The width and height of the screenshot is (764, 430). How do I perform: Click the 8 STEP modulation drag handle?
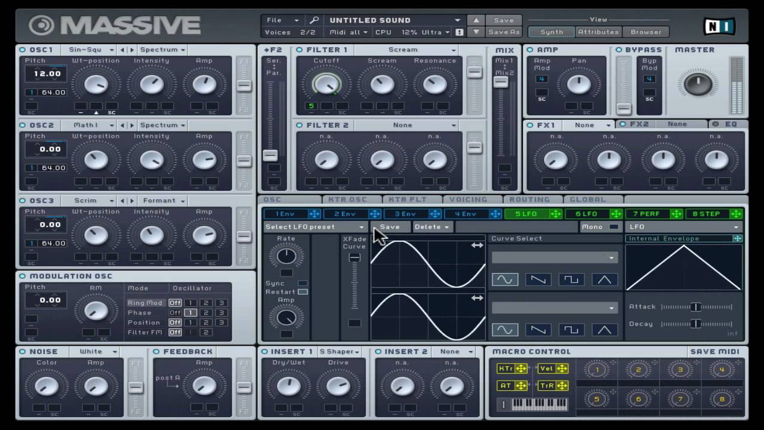736,214
